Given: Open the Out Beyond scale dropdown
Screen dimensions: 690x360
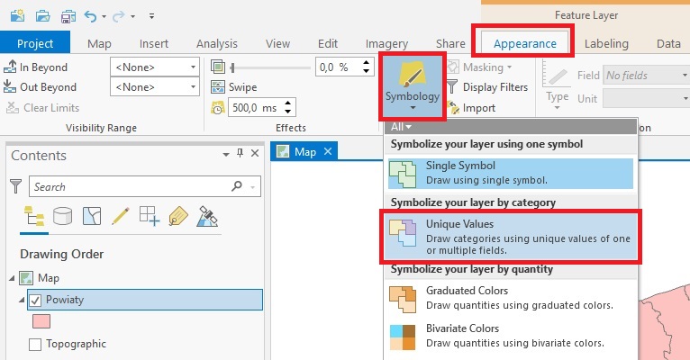Looking at the screenshot, I should pyautogui.click(x=155, y=87).
